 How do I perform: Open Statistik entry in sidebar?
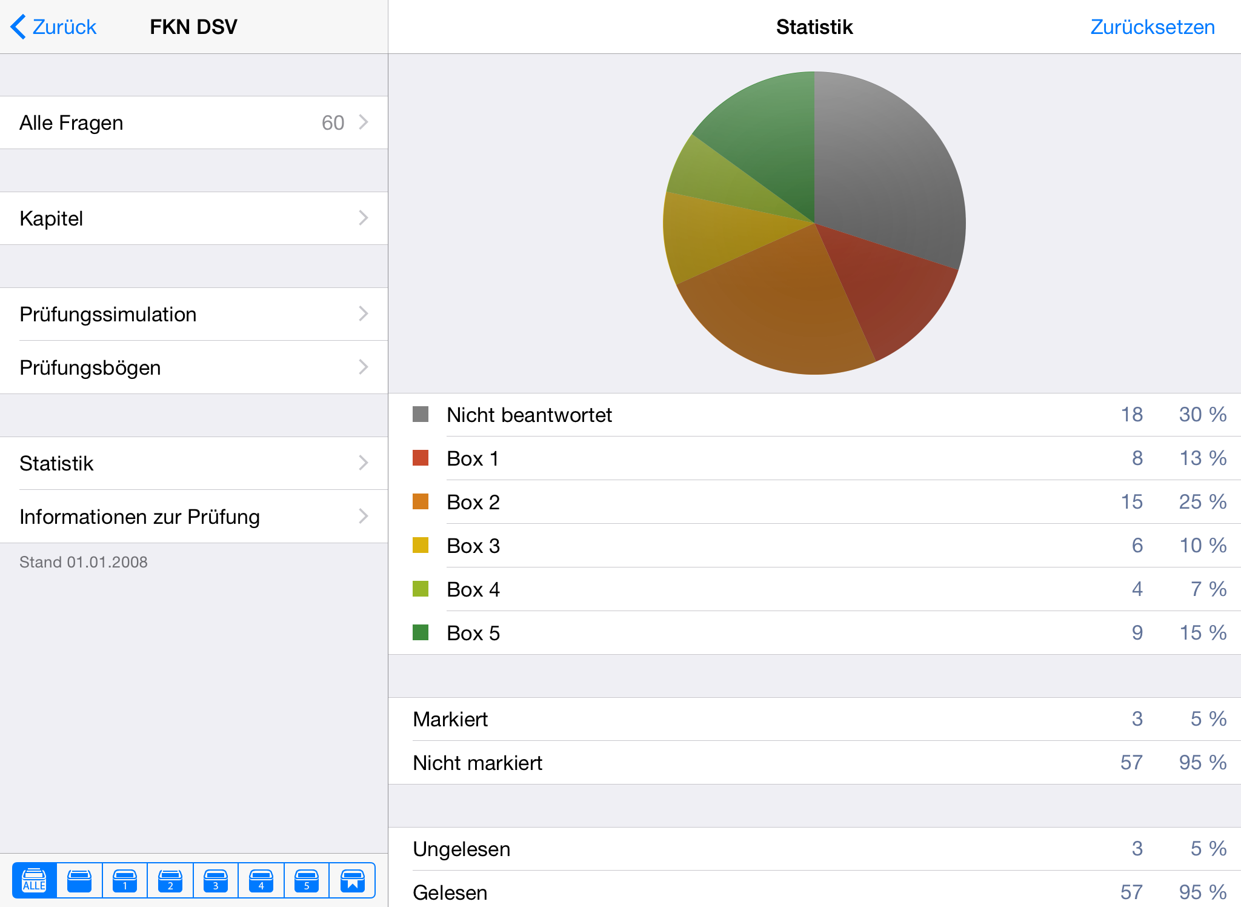click(x=194, y=463)
